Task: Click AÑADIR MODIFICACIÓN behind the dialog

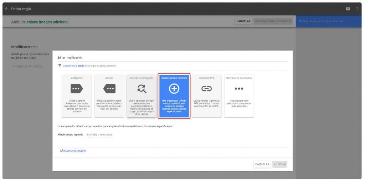Action: coord(28,66)
